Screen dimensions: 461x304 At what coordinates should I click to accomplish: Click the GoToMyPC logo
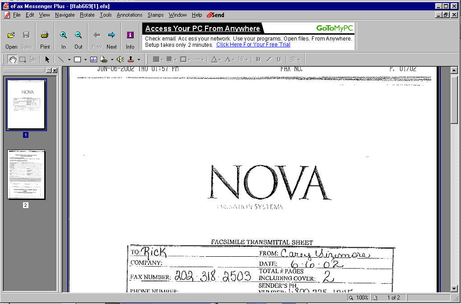click(335, 28)
